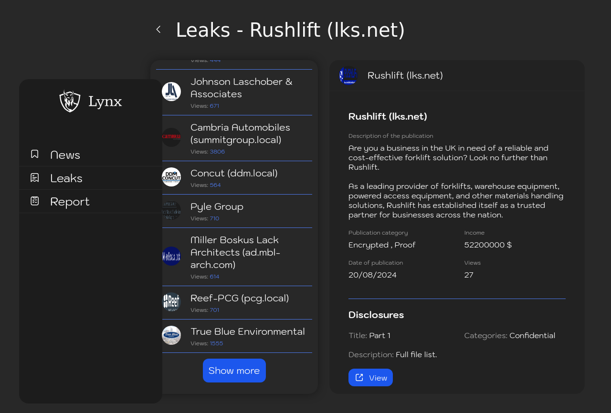Click the back arrow beside the page title

158,30
